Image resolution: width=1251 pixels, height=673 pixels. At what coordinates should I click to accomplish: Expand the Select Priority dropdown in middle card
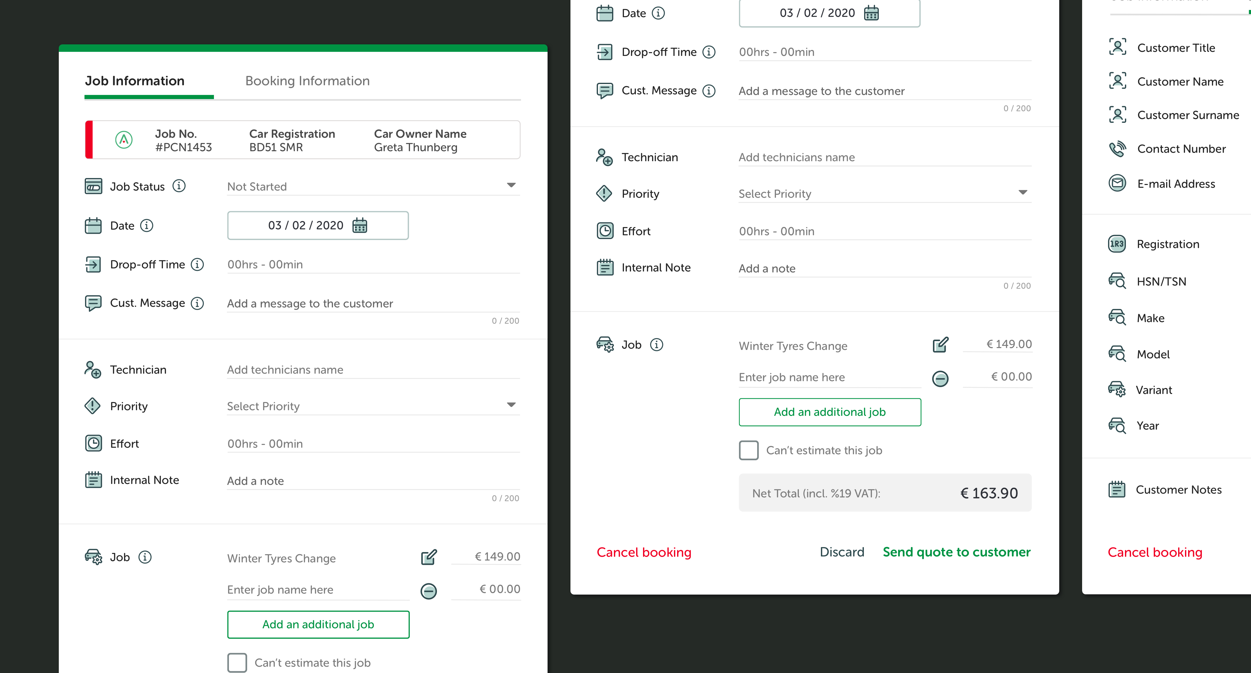885,194
